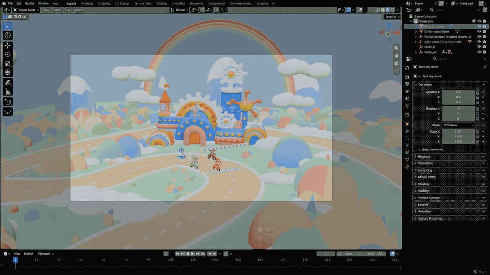Switch to the Animation workspace tab

(x=178, y=4)
